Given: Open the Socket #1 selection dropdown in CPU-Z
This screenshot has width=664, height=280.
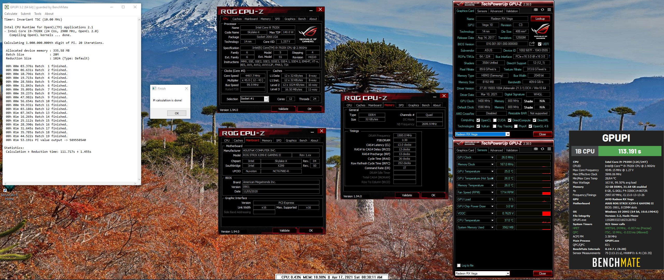Looking at the screenshot, I should tap(266, 99).
